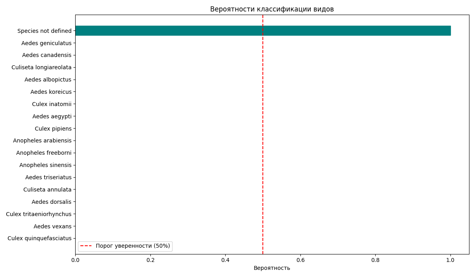475x277 pixels.
Task: Click the 'Aedes canadensis' label
Action: click(x=47, y=55)
